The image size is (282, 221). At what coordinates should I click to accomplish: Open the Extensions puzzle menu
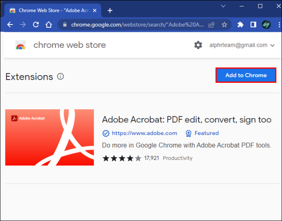tap(240, 24)
